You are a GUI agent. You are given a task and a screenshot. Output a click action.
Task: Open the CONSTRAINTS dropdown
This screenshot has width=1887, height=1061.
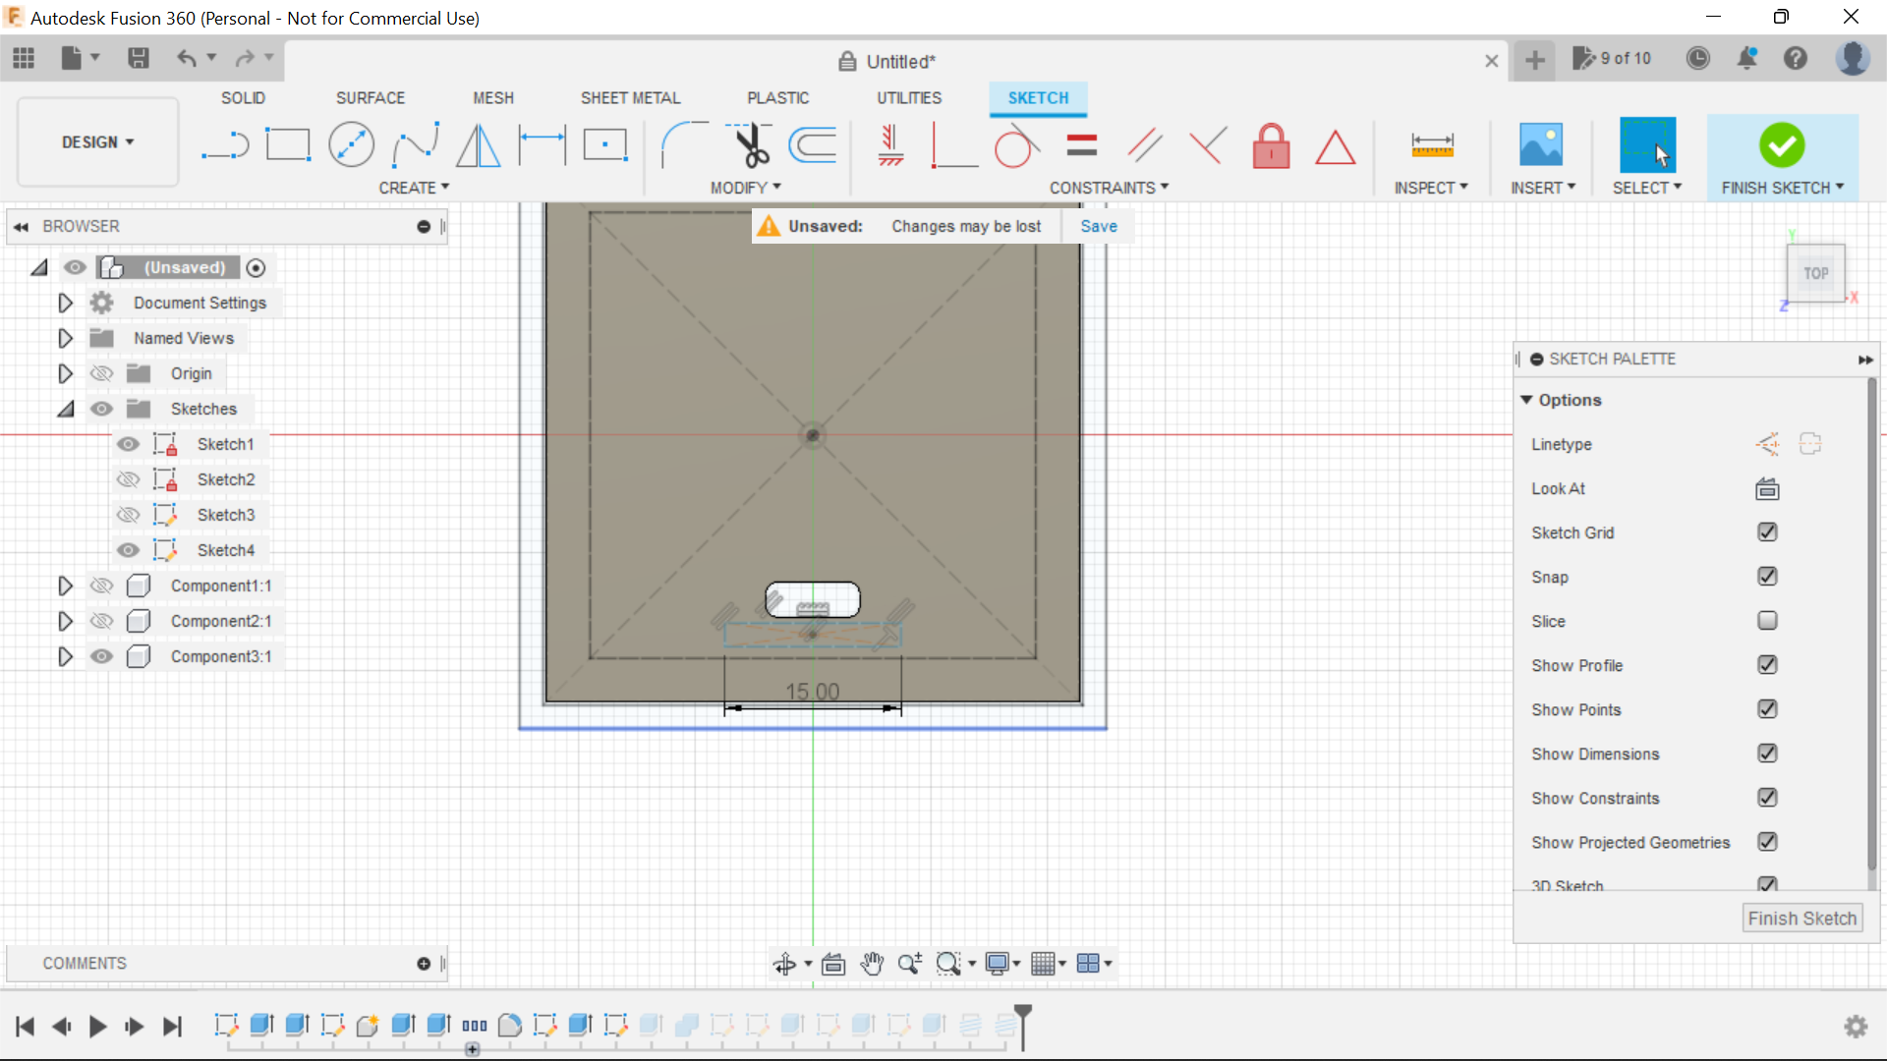[1110, 188]
